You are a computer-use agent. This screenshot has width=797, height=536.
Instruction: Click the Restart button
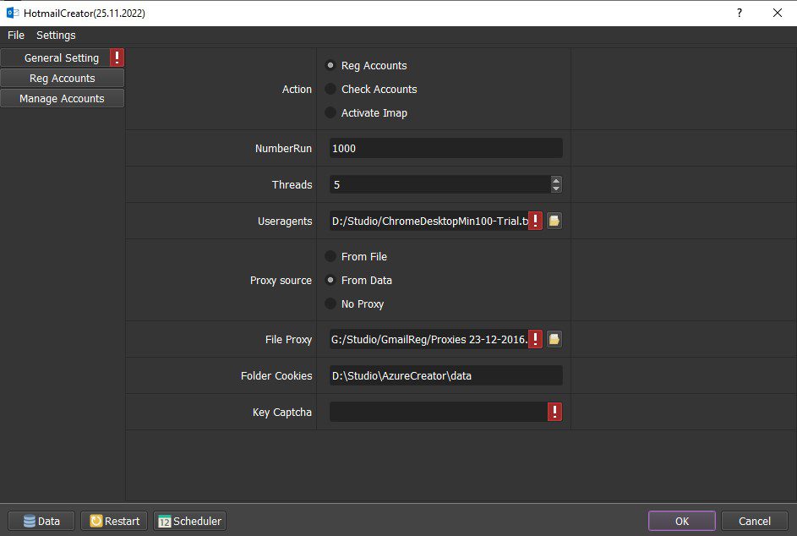pos(114,521)
